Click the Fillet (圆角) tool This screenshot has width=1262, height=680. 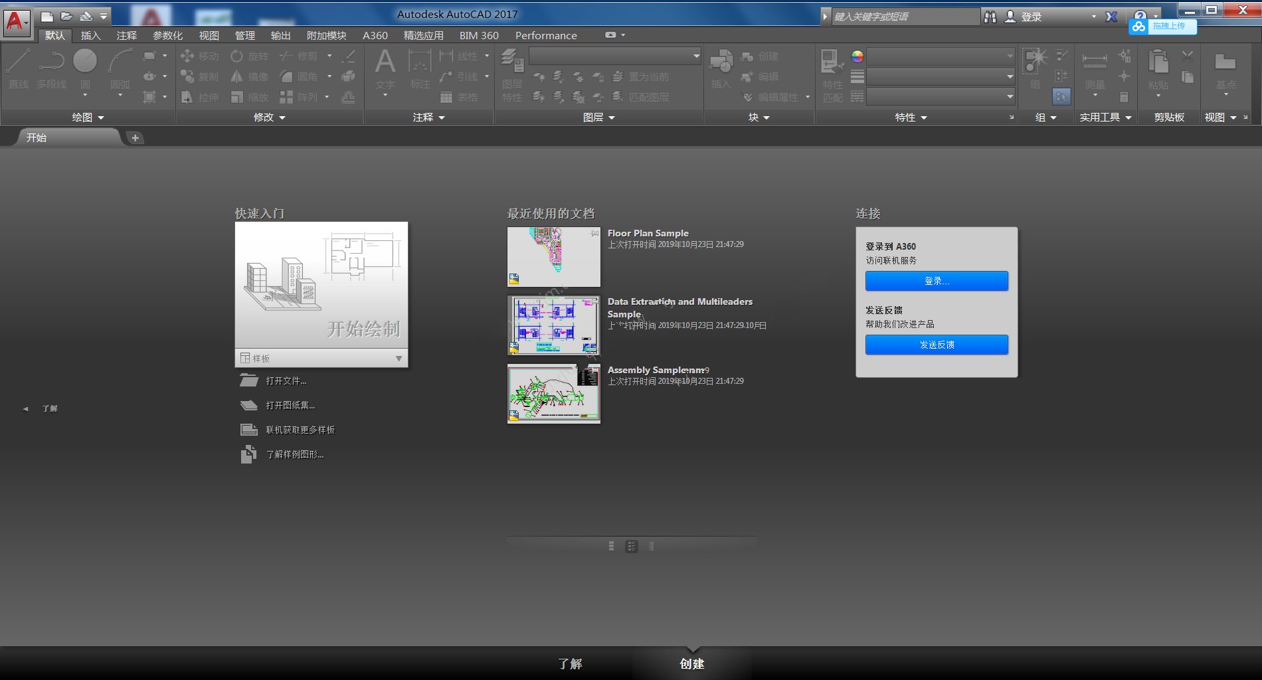tap(298, 77)
